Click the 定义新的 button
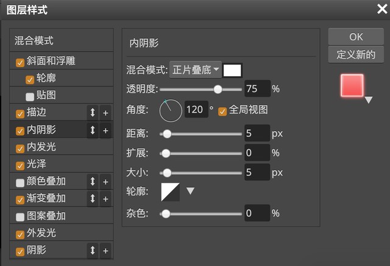Image resolution: width=390 pixels, height=266 pixels. click(x=356, y=54)
